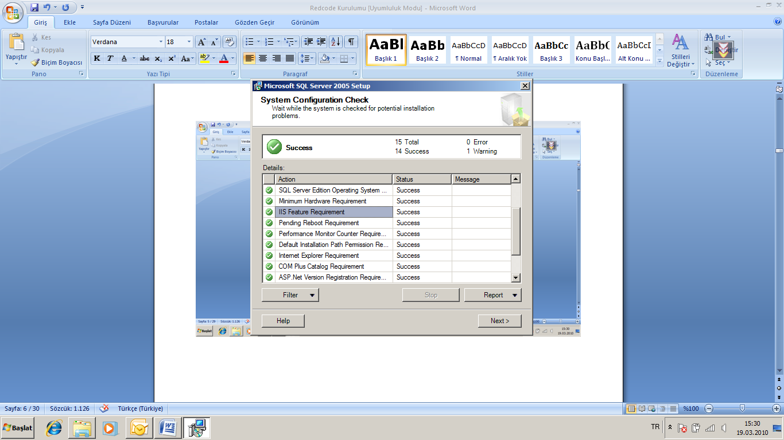The image size is (784, 440).
Task: Toggle bold (K) formatting
Action: click(x=97, y=58)
